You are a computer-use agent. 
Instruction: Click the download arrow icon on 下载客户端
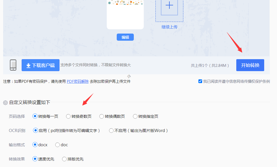click(28, 65)
